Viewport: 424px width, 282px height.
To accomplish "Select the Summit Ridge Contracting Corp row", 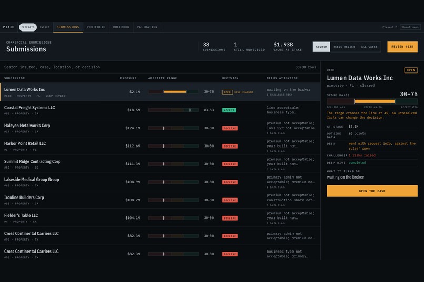I will click(x=160, y=164).
